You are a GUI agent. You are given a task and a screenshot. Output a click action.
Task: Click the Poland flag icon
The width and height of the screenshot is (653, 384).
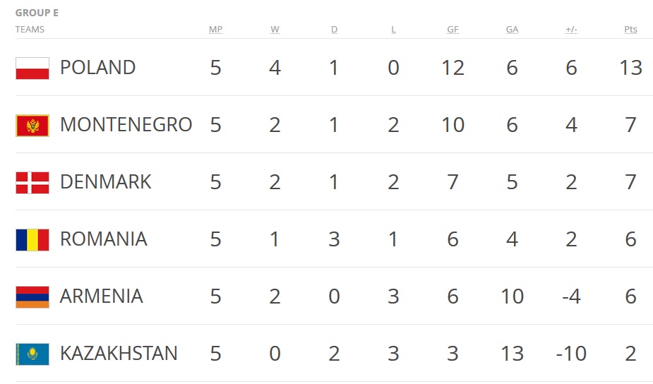[x=32, y=68]
